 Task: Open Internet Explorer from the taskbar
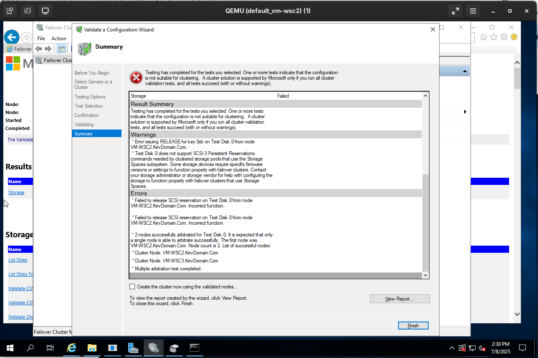click(x=72, y=348)
